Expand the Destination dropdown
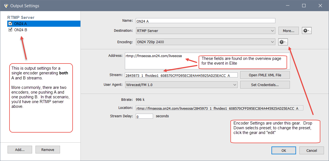 pos(205,31)
